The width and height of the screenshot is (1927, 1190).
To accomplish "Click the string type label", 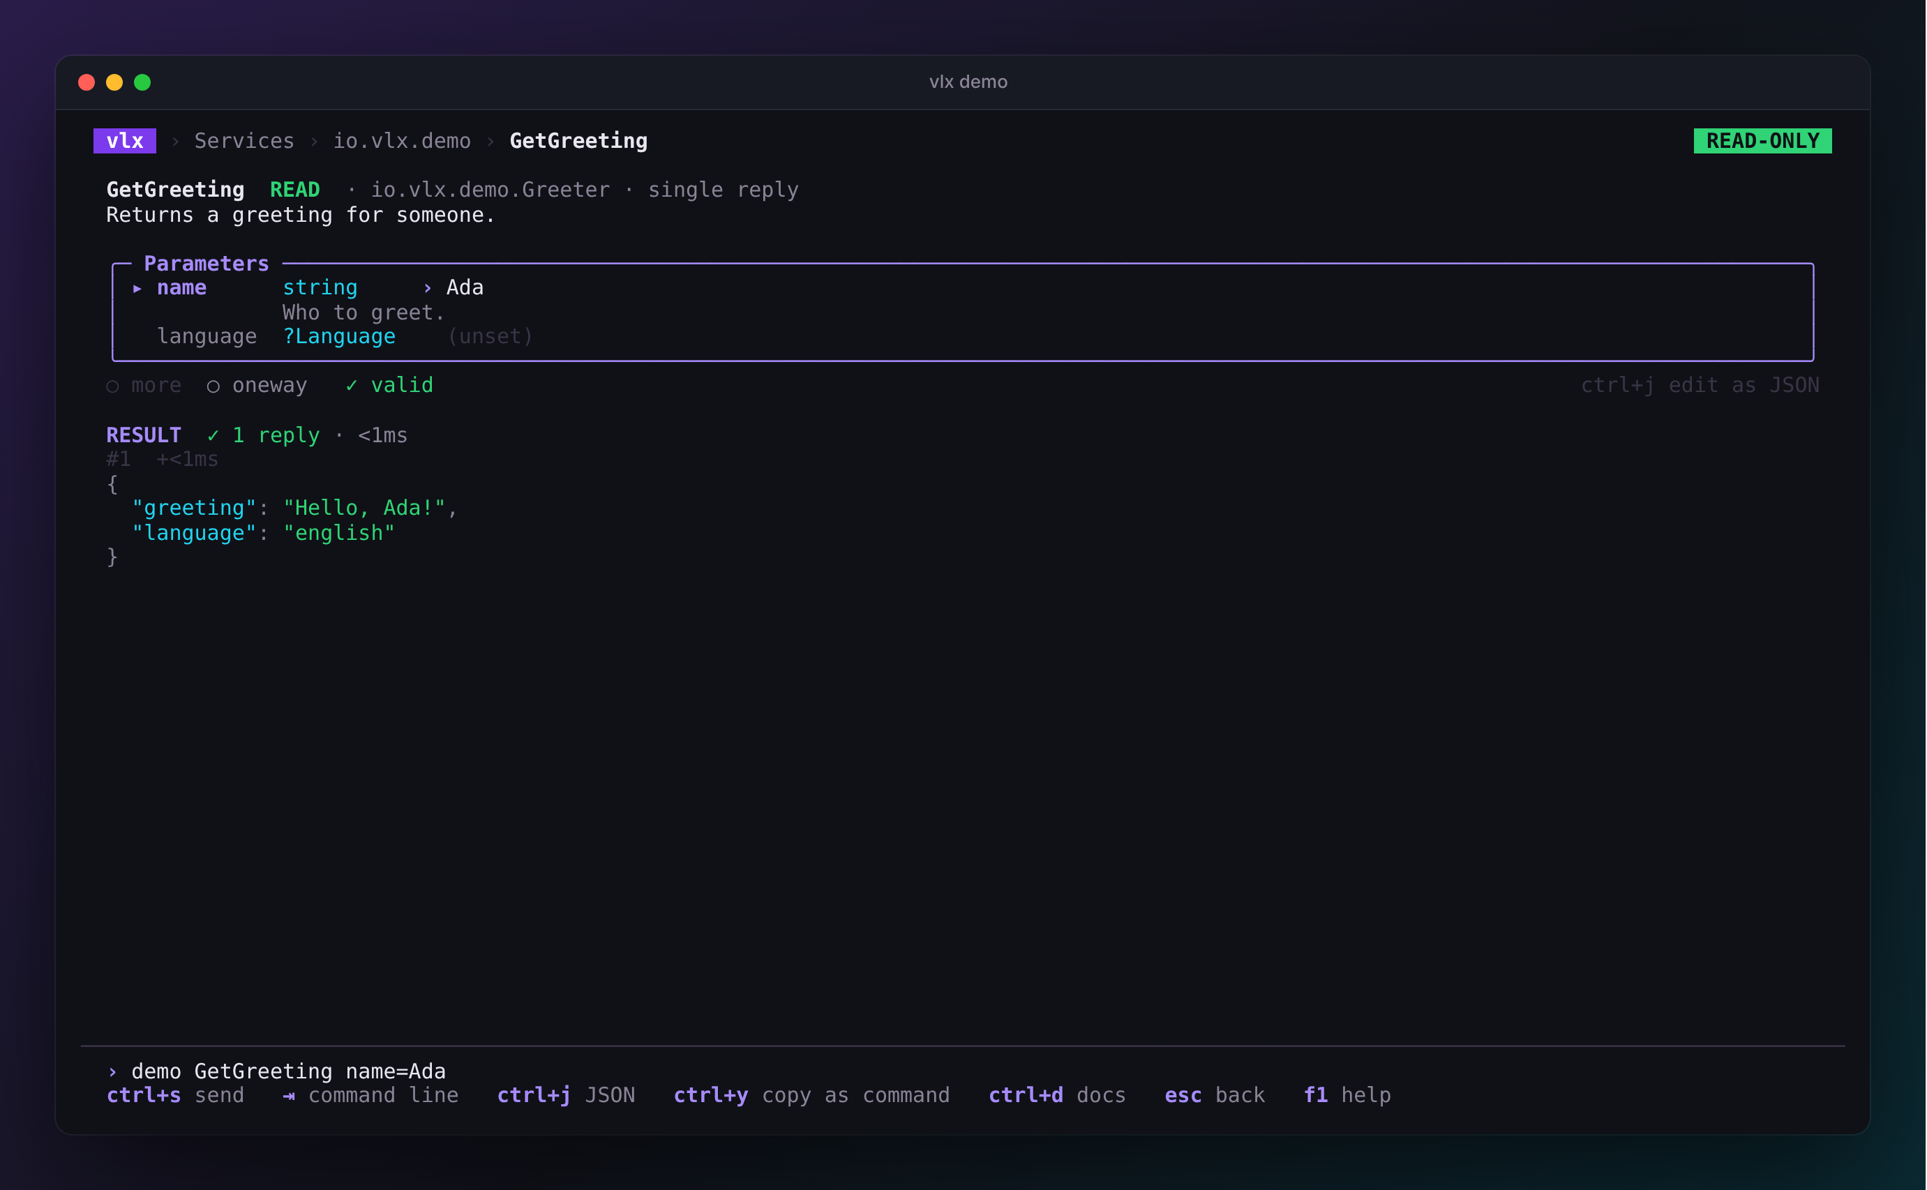I will coord(320,288).
